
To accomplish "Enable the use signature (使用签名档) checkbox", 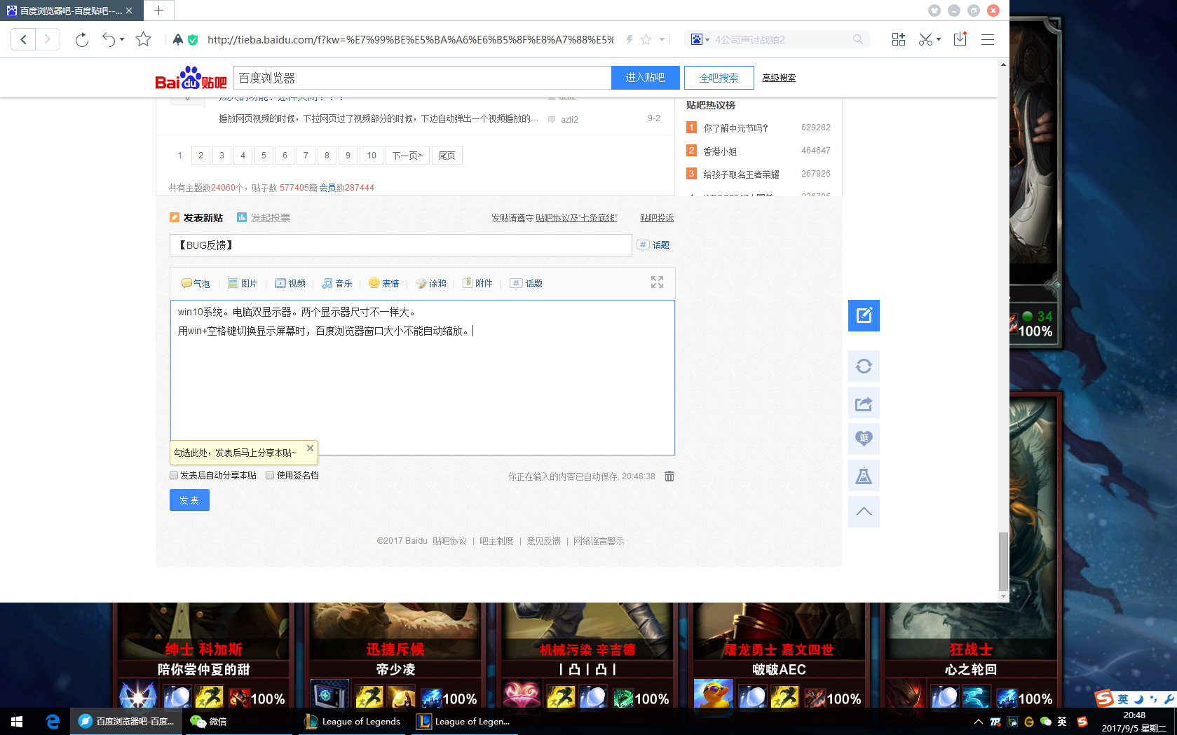I will (270, 475).
